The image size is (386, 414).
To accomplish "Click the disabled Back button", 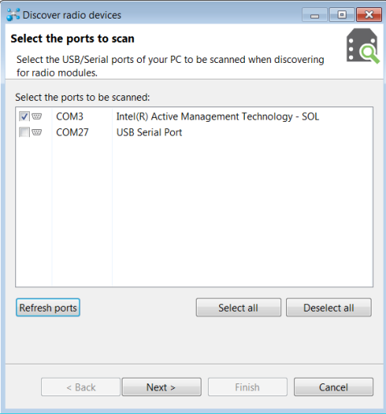I will tap(81, 387).
